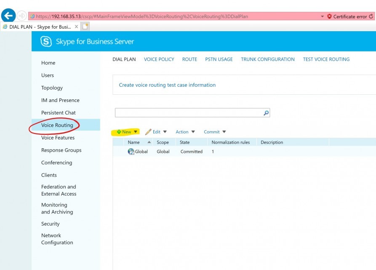376x270 pixels.
Task: Click the Global scope cell
Action: (x=163, y=152)
